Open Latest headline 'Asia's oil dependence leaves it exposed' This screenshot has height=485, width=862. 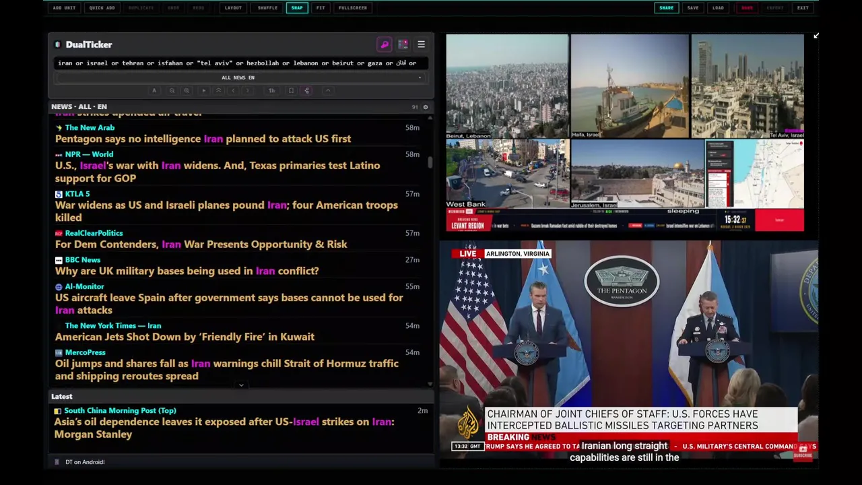tap(224, 428)
